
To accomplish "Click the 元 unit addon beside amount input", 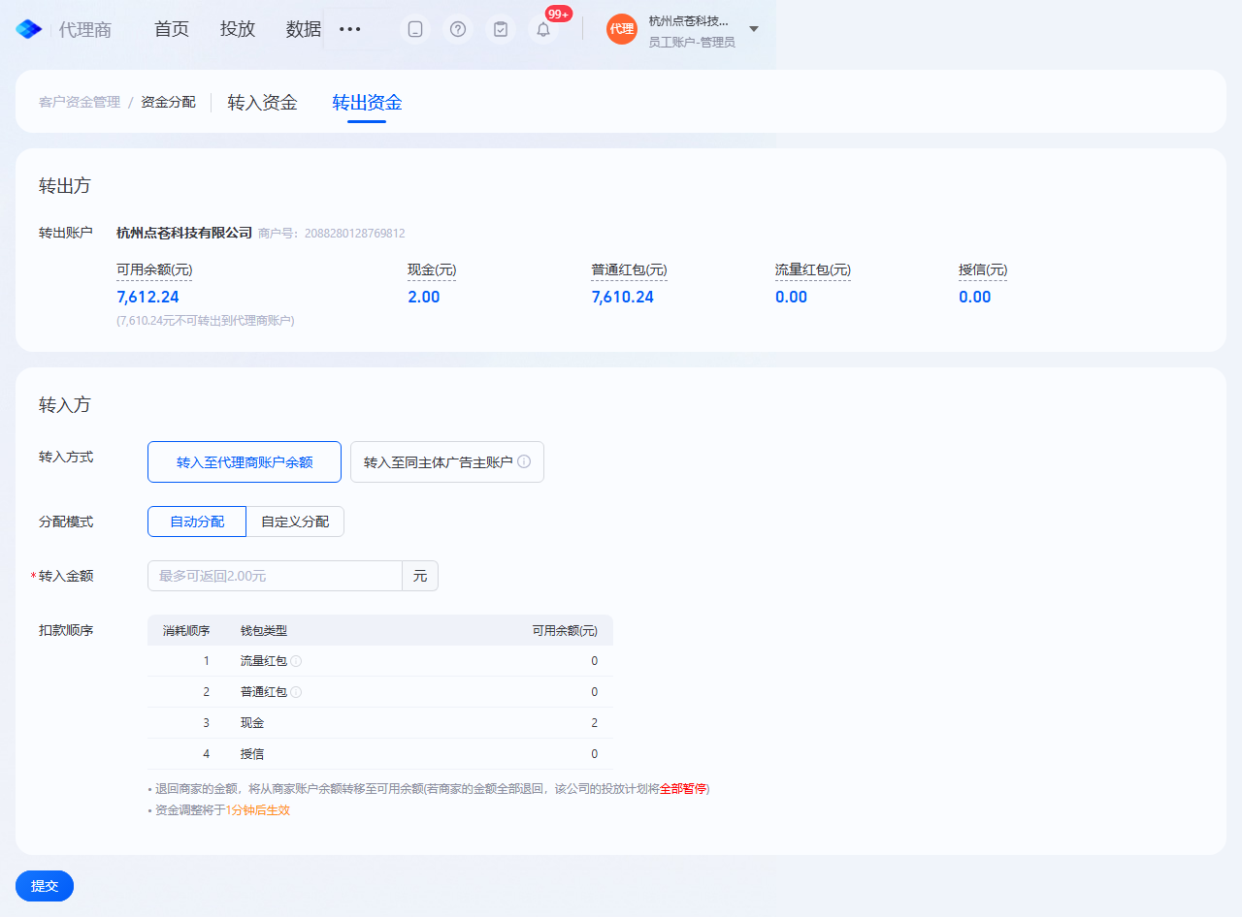I will 420,576.
